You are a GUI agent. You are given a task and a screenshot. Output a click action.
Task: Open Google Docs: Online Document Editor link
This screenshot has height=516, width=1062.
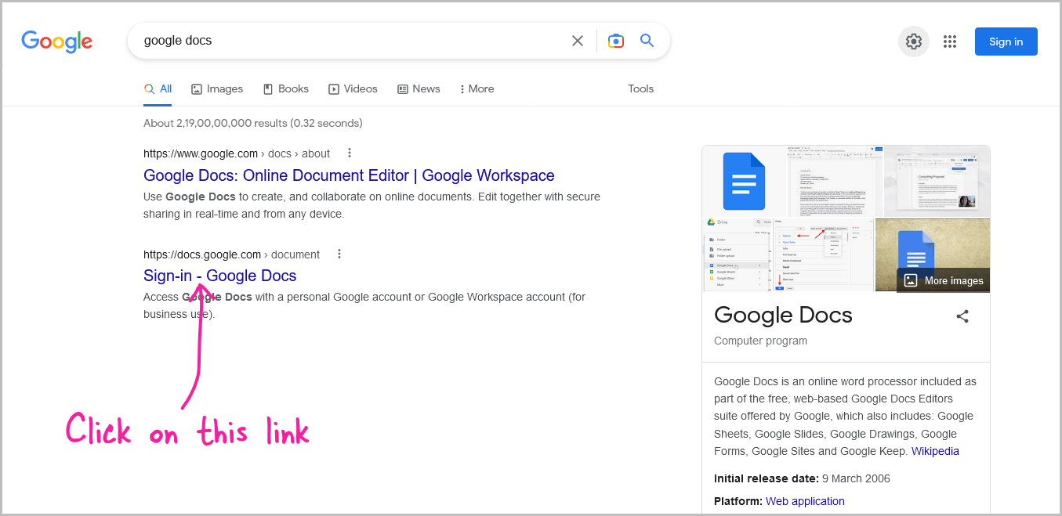click(x=349, y=175)
